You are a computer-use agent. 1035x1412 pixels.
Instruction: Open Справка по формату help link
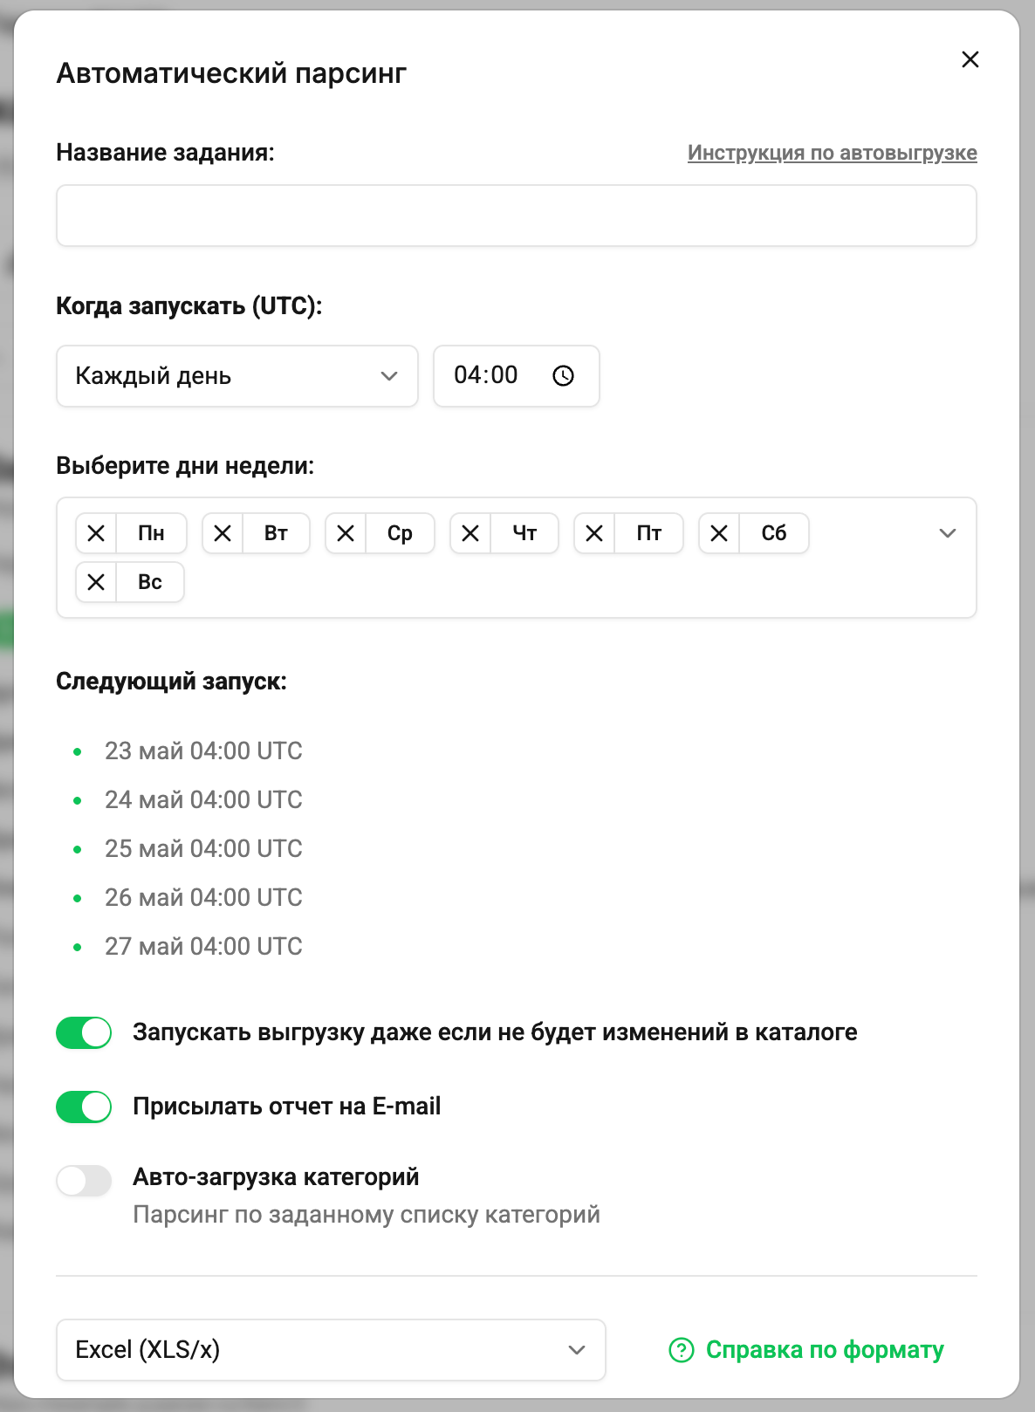pos(825,1350)
